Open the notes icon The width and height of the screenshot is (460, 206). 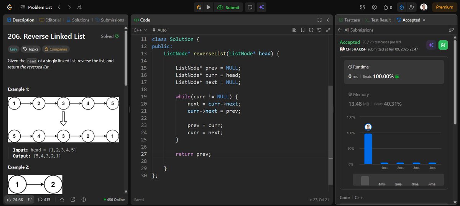click(x=250, y=7)
